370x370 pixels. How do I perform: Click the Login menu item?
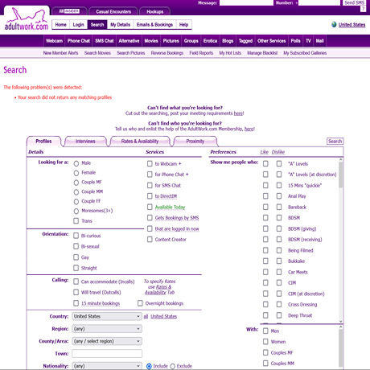pyautogui.click(x=79, y=25)
